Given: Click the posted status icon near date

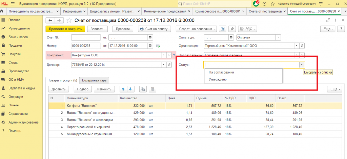Looking at the screenshot, I should [158, 46].
